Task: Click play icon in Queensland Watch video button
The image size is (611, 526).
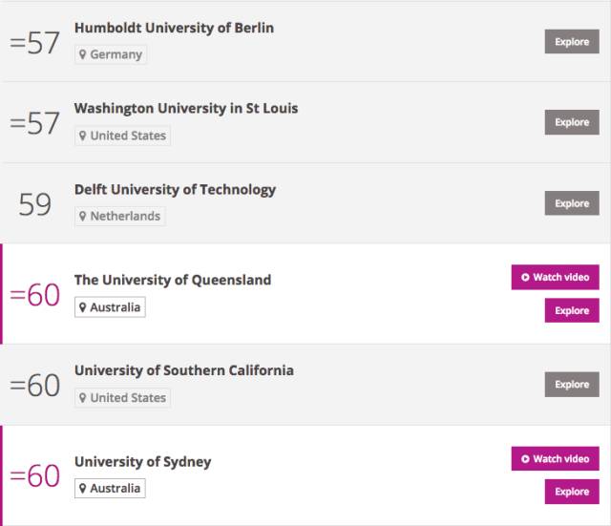Action: tap(525, 278)
